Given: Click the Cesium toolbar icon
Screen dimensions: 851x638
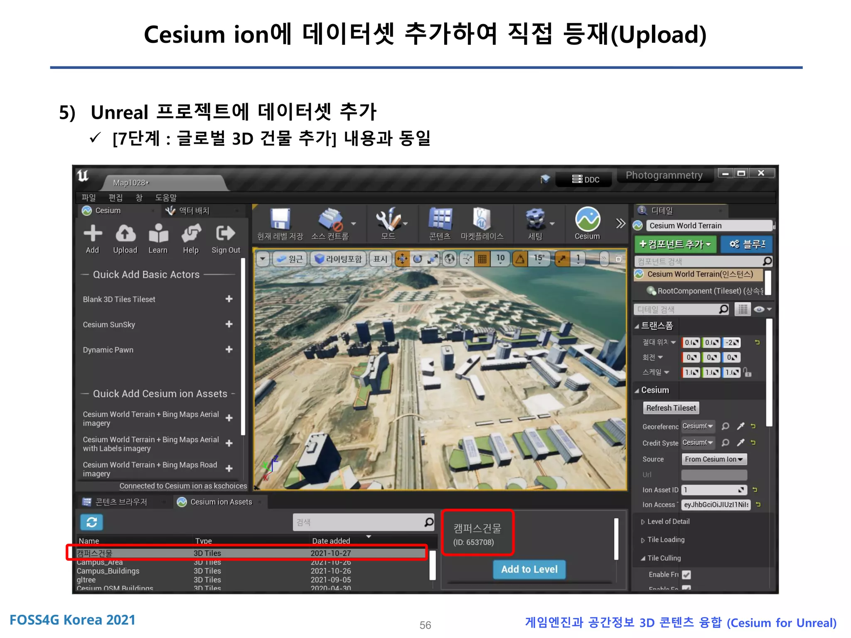Looking at the screenshot, I should click(x=588, y=219).
